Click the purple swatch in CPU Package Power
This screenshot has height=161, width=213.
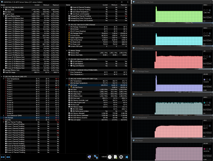point(204,79)
